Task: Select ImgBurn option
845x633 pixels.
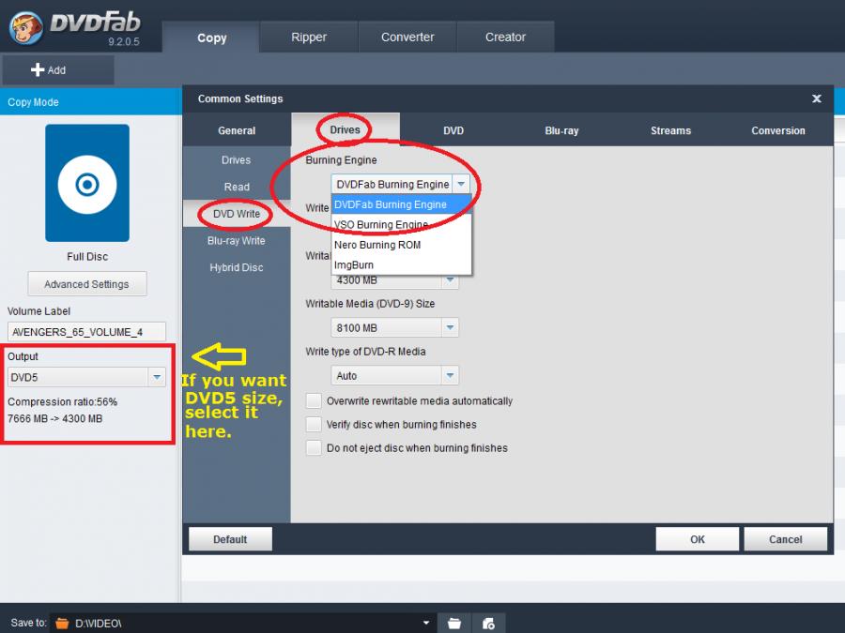Action: pos(402,264)
